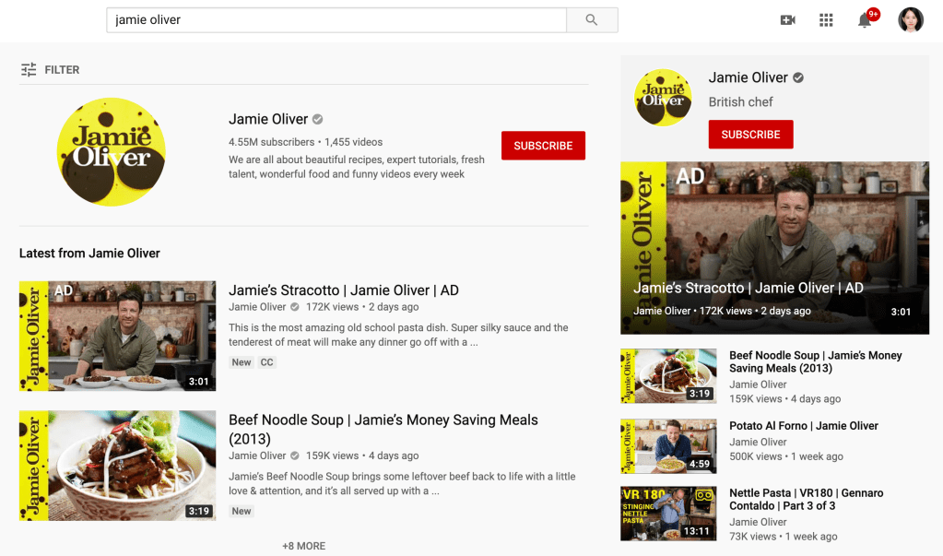Expand the FILTER options panel
943x556 pixels.
coord(62,70)
